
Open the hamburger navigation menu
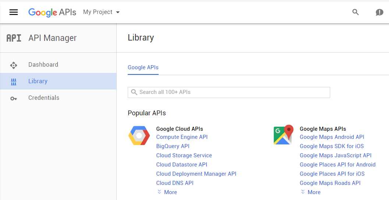pyautogui.click(x=13, y=12)
